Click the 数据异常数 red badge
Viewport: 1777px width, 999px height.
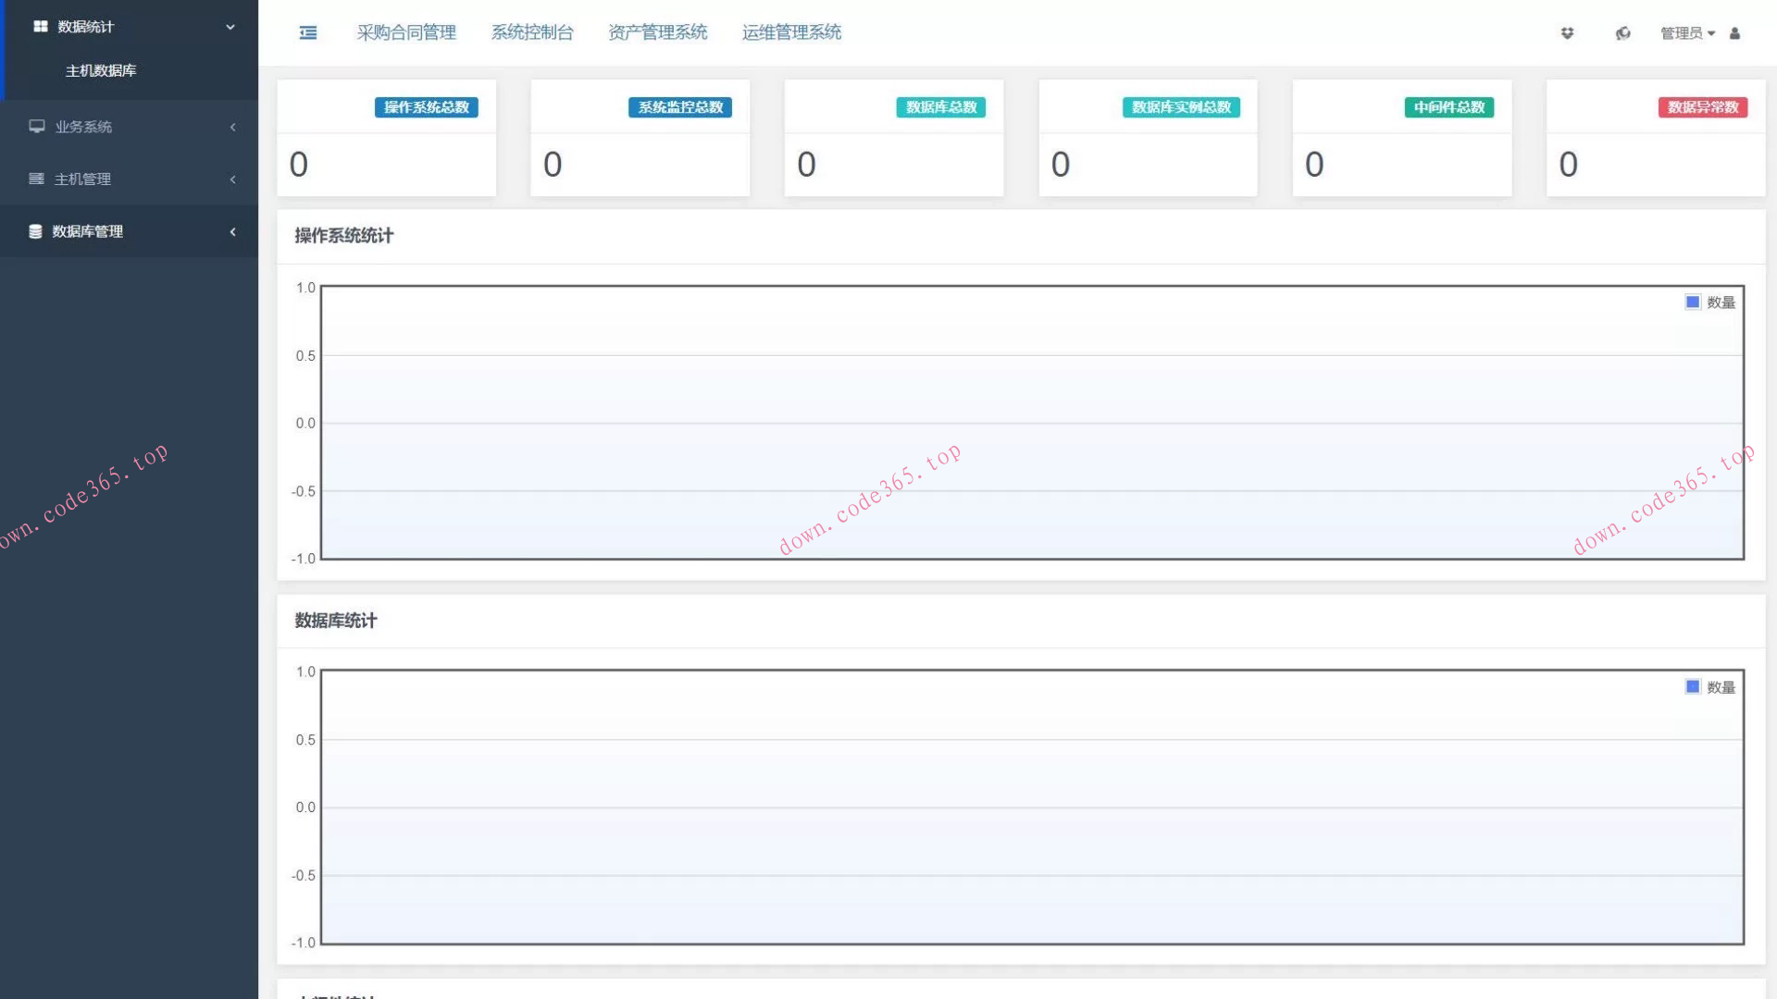coord(1702,107)
